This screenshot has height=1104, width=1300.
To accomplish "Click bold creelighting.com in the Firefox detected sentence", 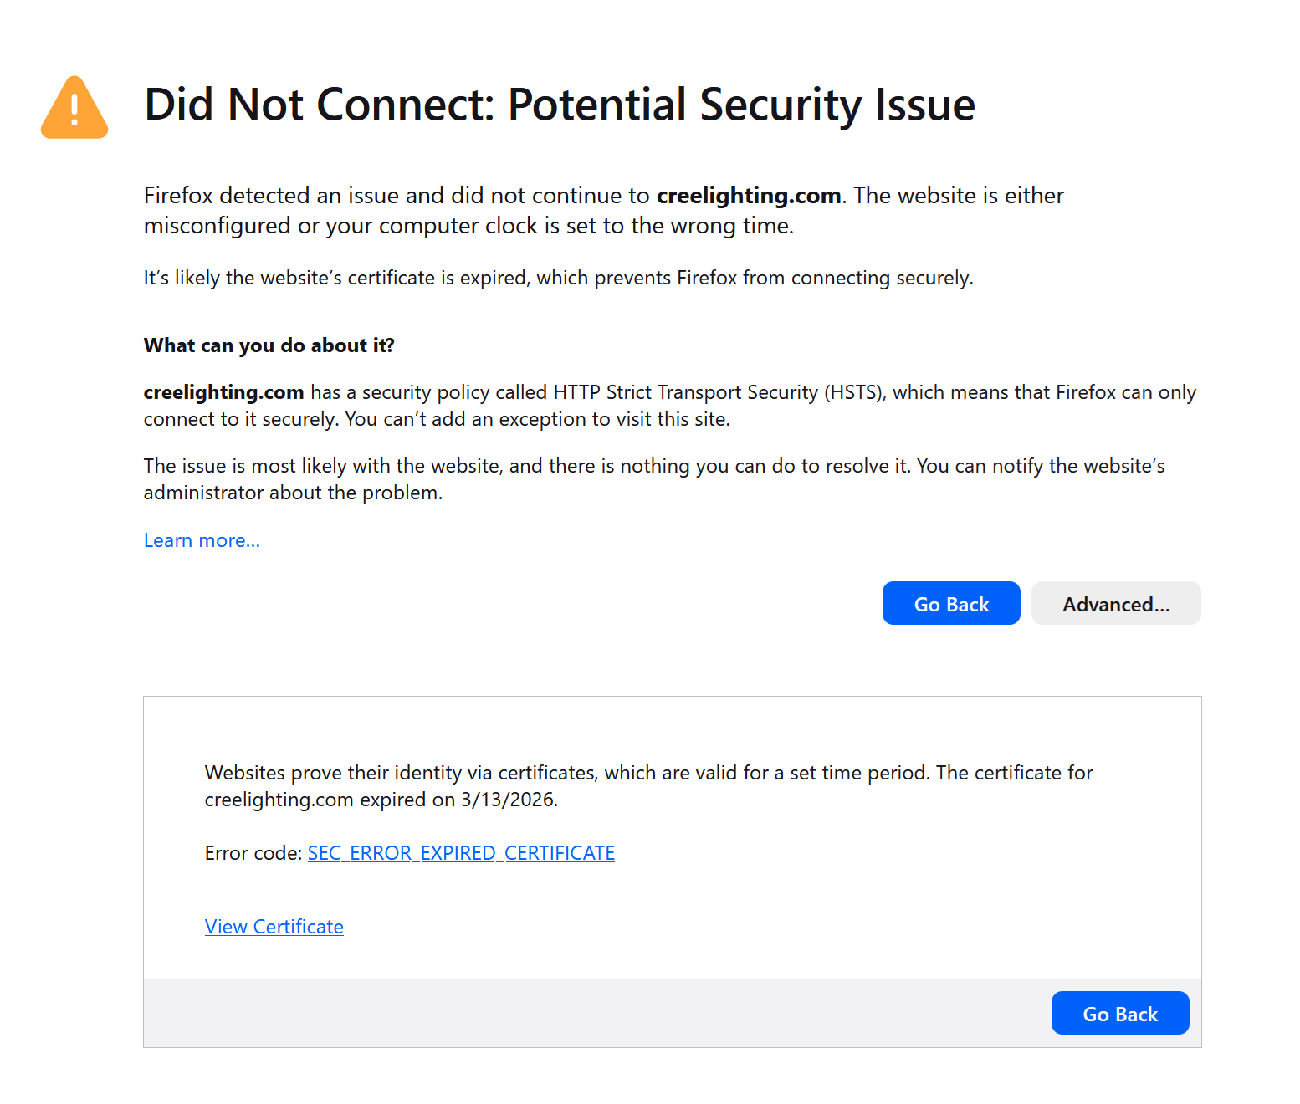I will click(748, 196).
